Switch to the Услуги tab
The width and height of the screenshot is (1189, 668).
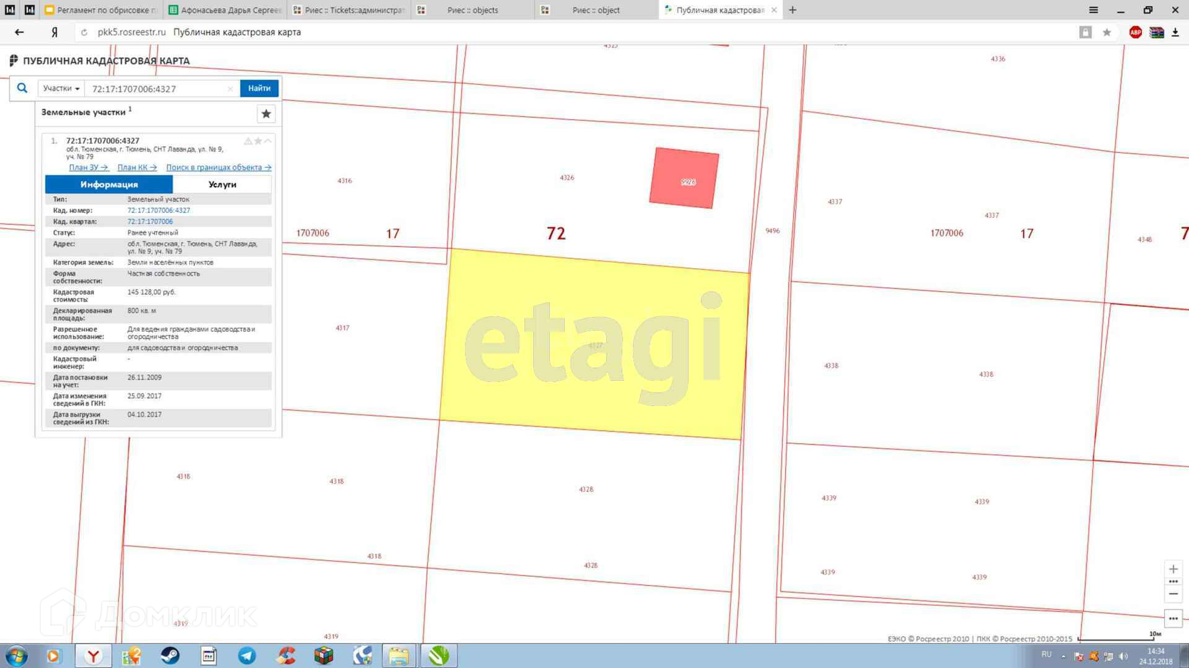click(x=222, y=184)
